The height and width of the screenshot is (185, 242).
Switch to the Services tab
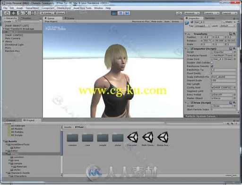coord(210,18)
